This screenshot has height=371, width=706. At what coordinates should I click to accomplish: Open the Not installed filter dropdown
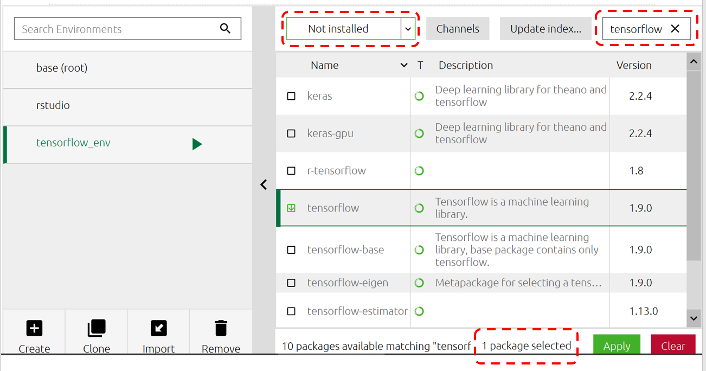[x=350, y=29]
